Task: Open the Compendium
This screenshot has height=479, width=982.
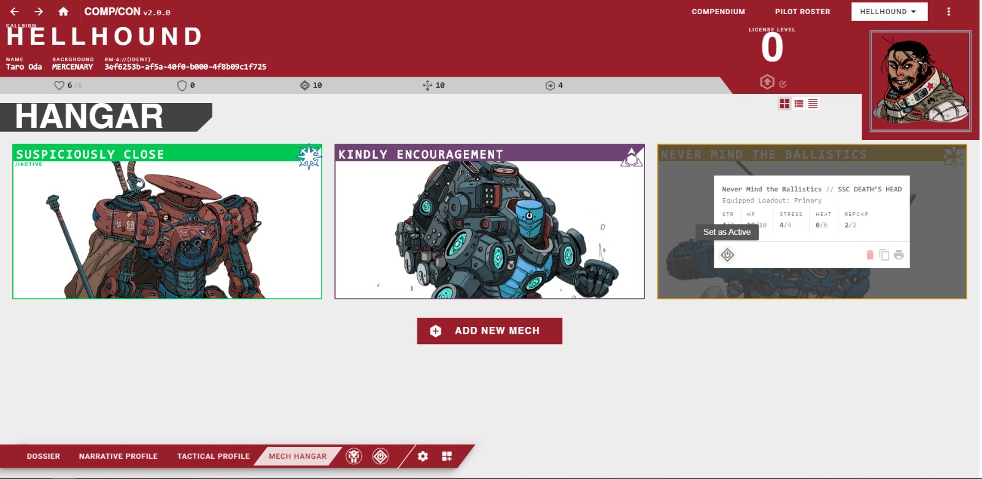Action: coord(718,12)
